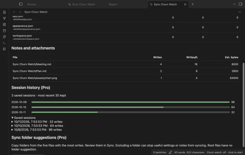The image size is (245, 155).
Task: Click the vertical scrollbar on the right
Action: (x=243, y=105)
